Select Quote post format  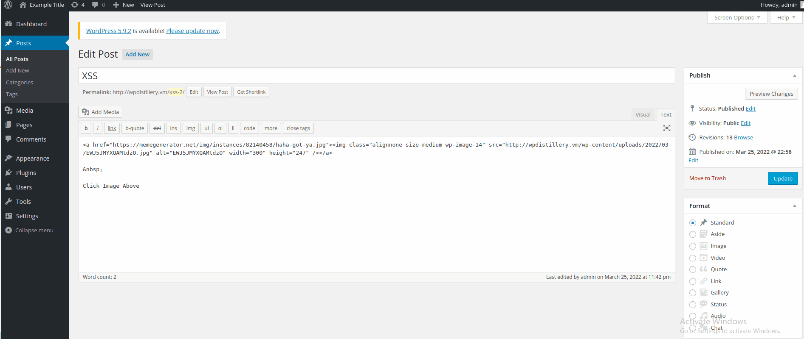693,270
